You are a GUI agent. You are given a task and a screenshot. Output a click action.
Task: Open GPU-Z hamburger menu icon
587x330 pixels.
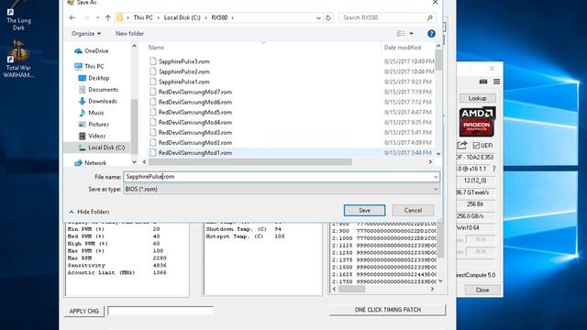496,82
